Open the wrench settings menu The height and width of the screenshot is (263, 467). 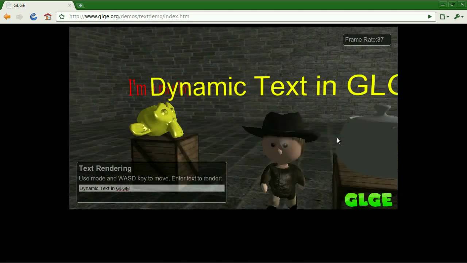(x=459, y=16)
